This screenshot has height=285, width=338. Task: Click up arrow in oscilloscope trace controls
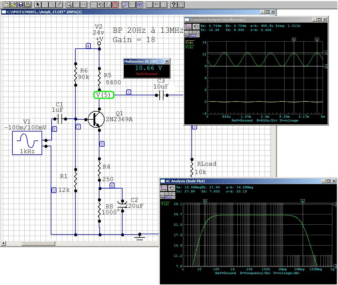tap(198, 32)
